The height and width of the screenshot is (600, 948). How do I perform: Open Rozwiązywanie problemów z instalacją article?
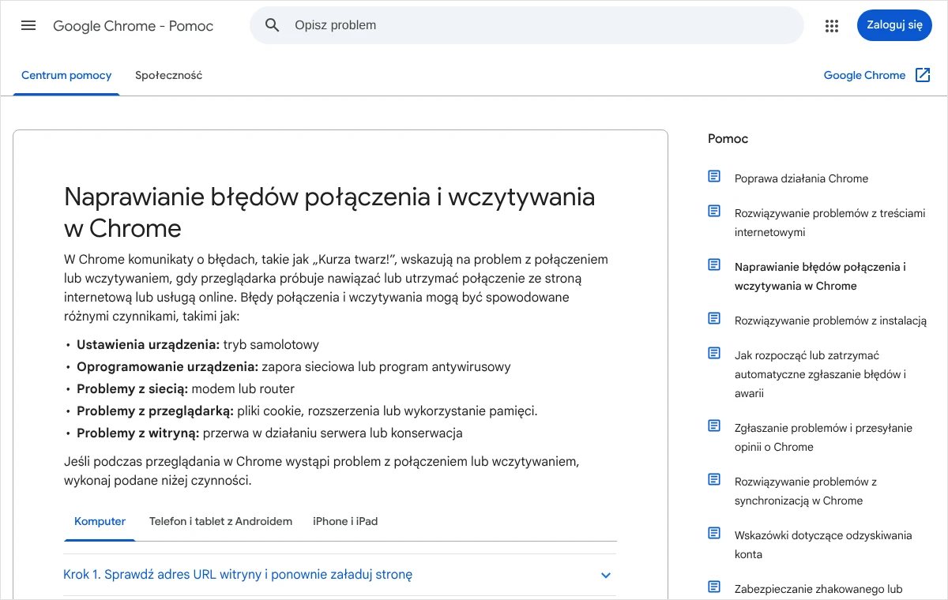830,321
